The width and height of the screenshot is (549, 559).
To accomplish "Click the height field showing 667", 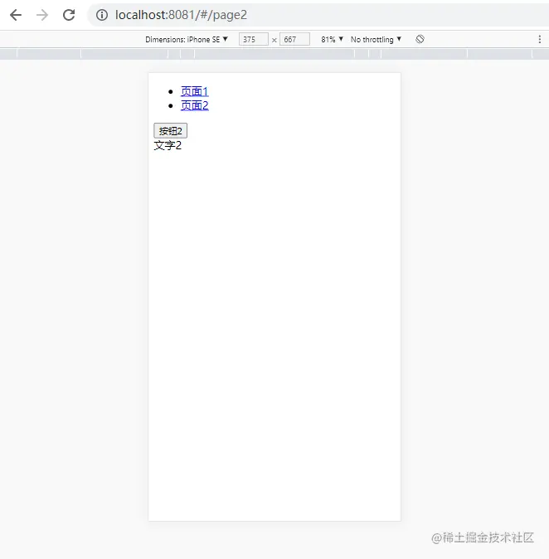I will coord(294,39).
